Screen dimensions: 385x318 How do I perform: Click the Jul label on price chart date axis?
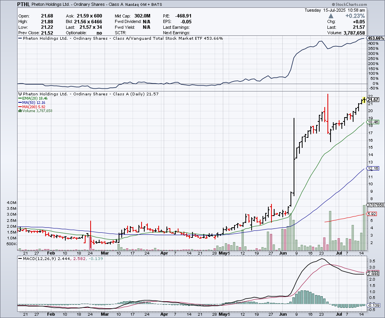339,253
